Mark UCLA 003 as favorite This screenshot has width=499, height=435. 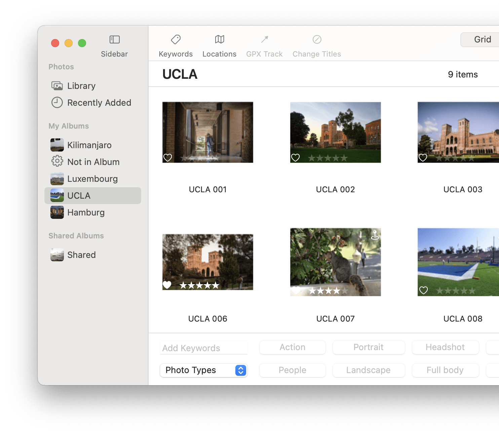pos(423,158)
